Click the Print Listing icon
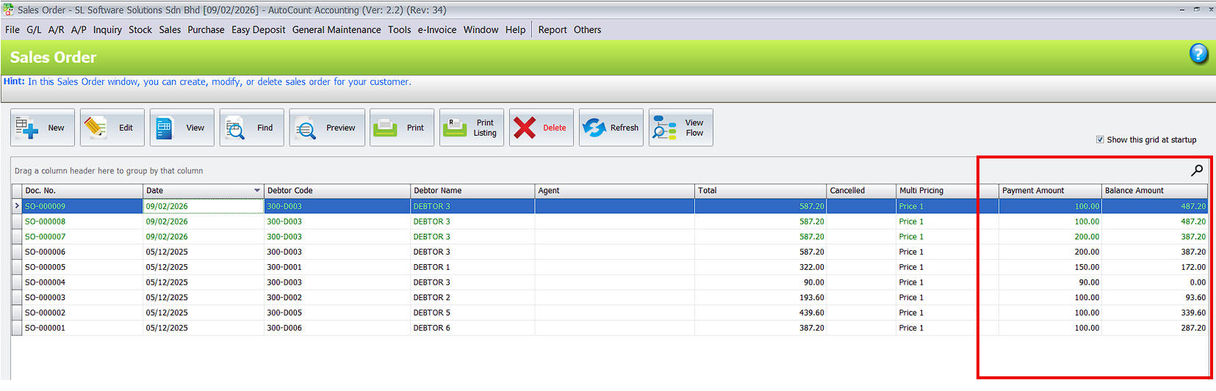 tap(456, 128)
